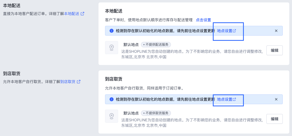The image size is (292, 136).
Task: Click the 不提供配送服务 status badge
Action: point(156,45)
